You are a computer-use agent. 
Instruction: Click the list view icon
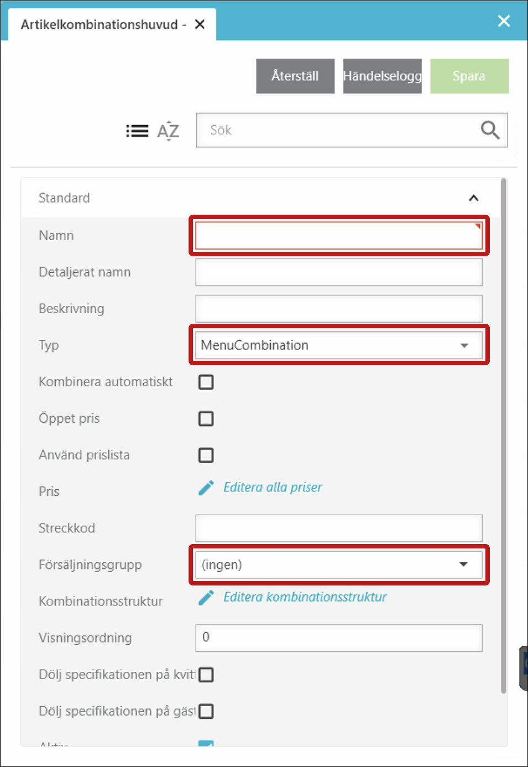click(137, 131)
